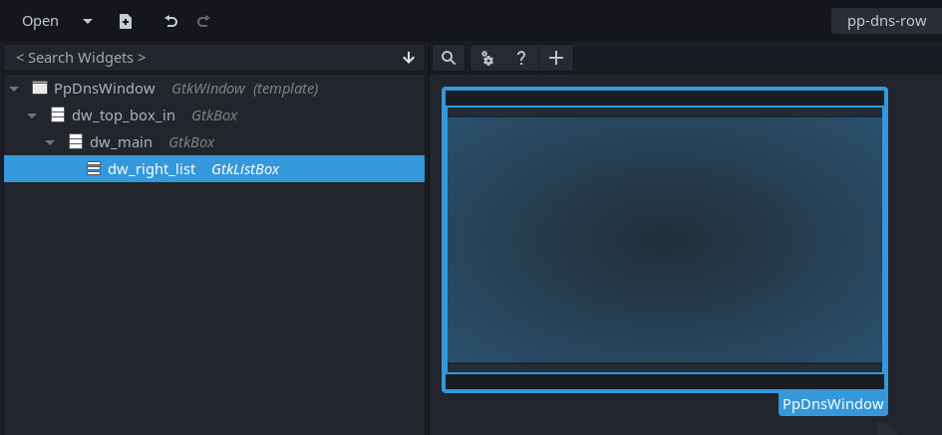
Task: Click the gears icon in workspace toolbar
Action: pyautogui.click(x=487, y=58)
